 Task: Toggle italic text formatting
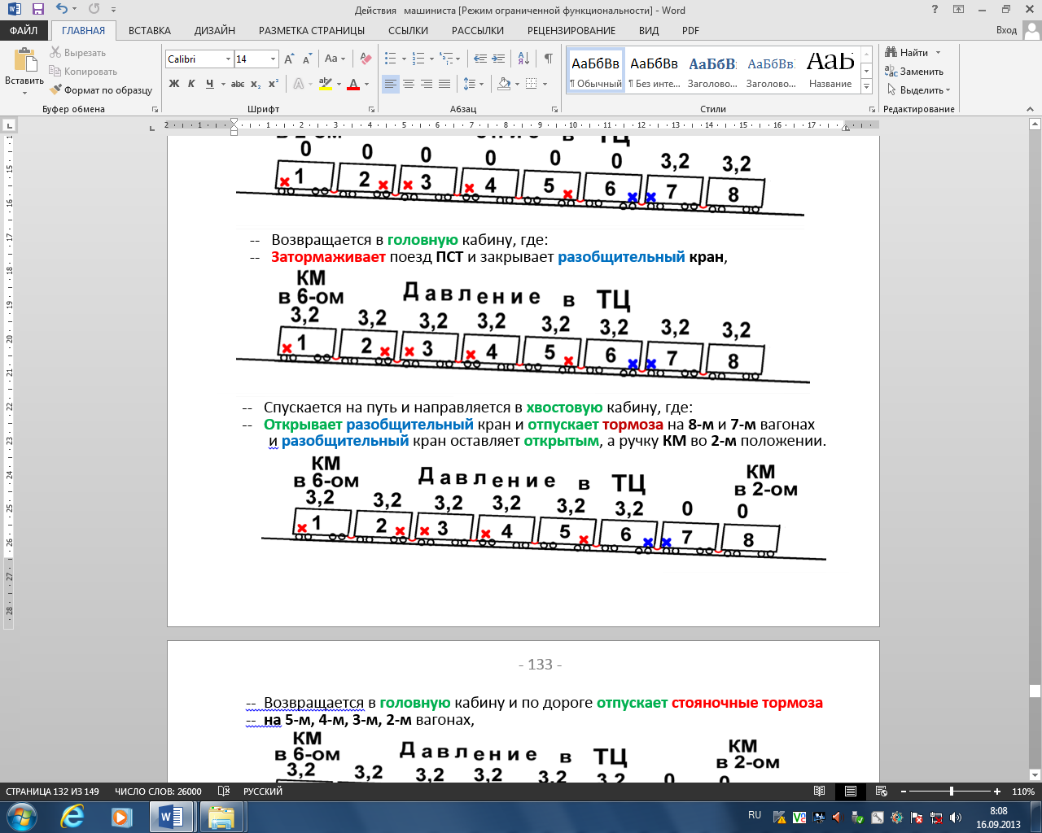(191, 84)
